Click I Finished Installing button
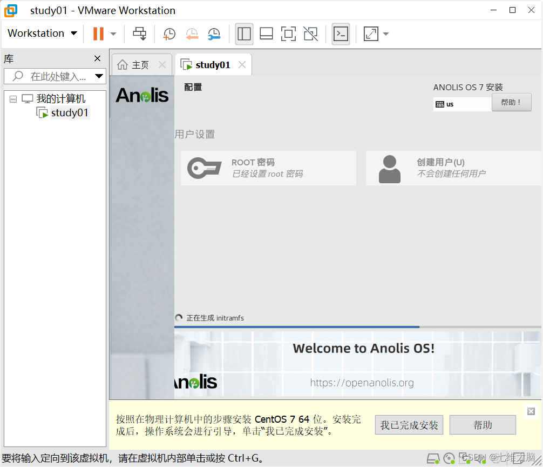The width and height of the screenshot is (543, 467). pos(409,425)
